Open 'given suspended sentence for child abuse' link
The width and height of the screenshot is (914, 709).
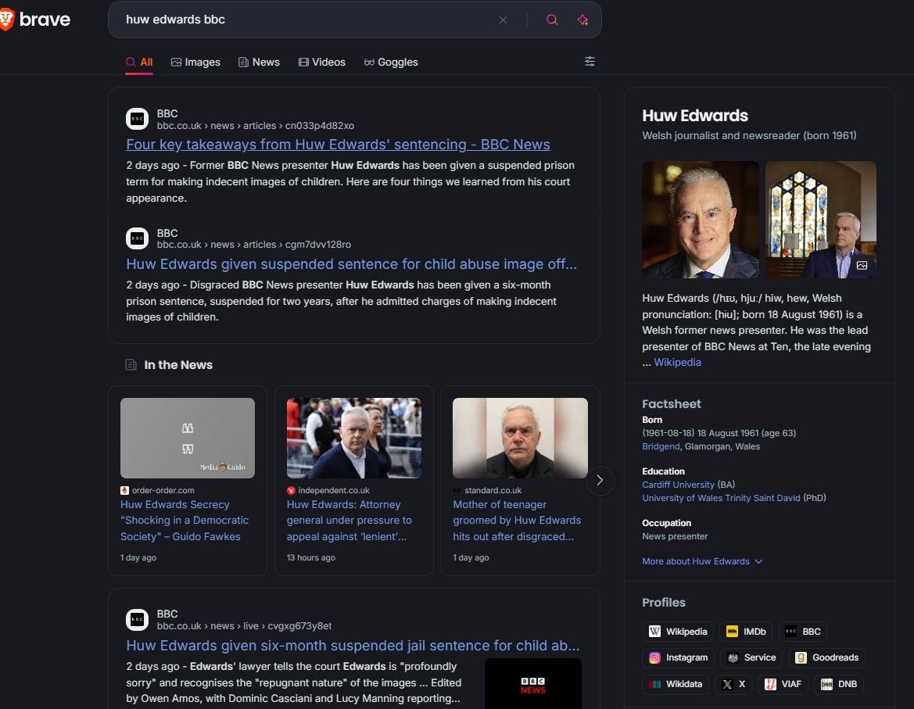tap(352, 264)
